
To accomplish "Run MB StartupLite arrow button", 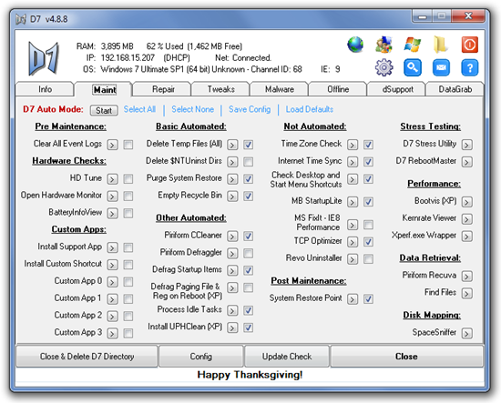I will [353, 202].
